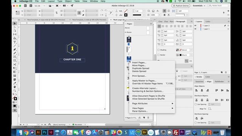Viewport: 242px width, 136px height.
Task: Check Use Spacing under Distribute Spacing
Action: [x=195, y=122]
